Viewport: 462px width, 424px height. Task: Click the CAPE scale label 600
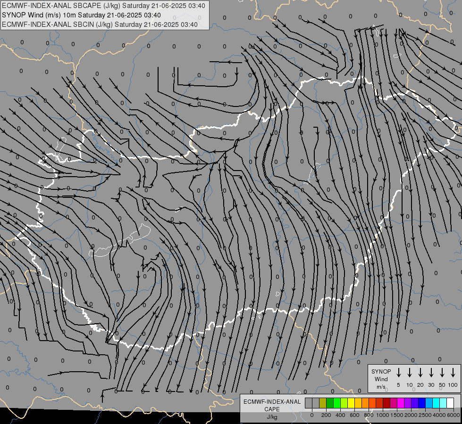point(354,415)
